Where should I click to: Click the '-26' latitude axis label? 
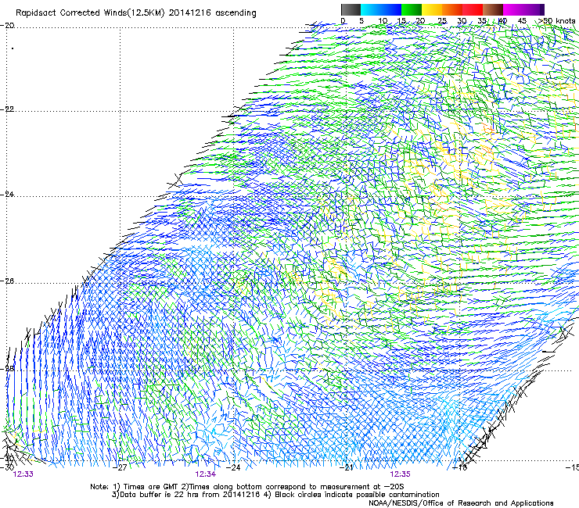[7, 281]
